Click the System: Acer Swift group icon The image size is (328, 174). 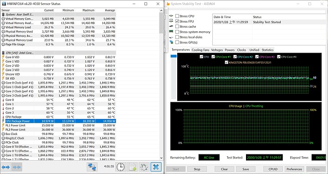3,15
